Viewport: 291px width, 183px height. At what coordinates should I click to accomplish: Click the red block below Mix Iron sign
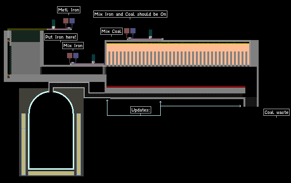coord(69,55)
